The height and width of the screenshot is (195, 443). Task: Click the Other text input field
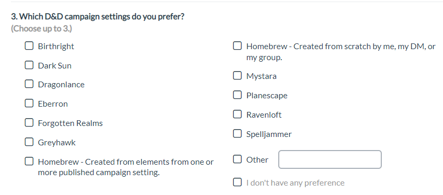click(330, 159)
